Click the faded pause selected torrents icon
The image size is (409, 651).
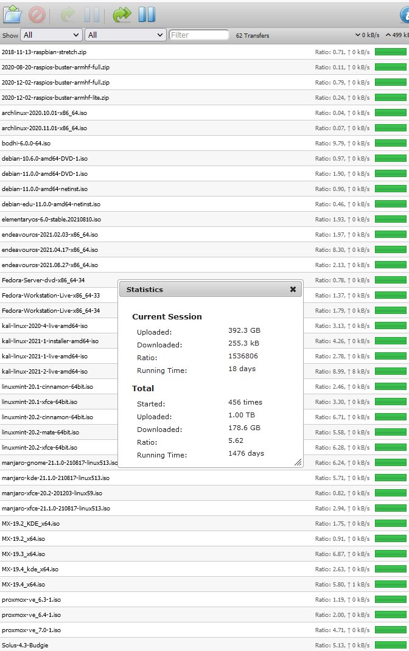coord(92,15)
